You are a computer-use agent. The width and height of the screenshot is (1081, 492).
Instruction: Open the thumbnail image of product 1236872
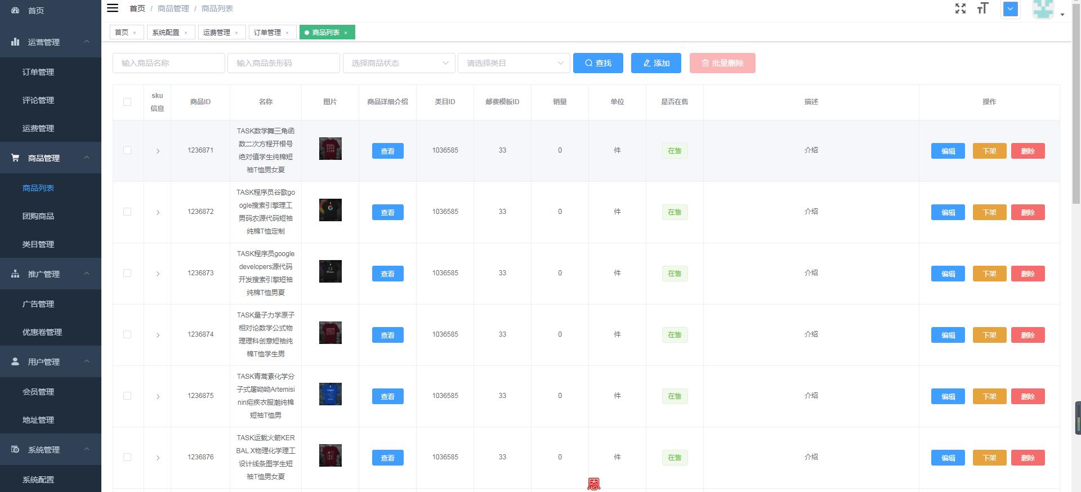[x=330, y=210]
